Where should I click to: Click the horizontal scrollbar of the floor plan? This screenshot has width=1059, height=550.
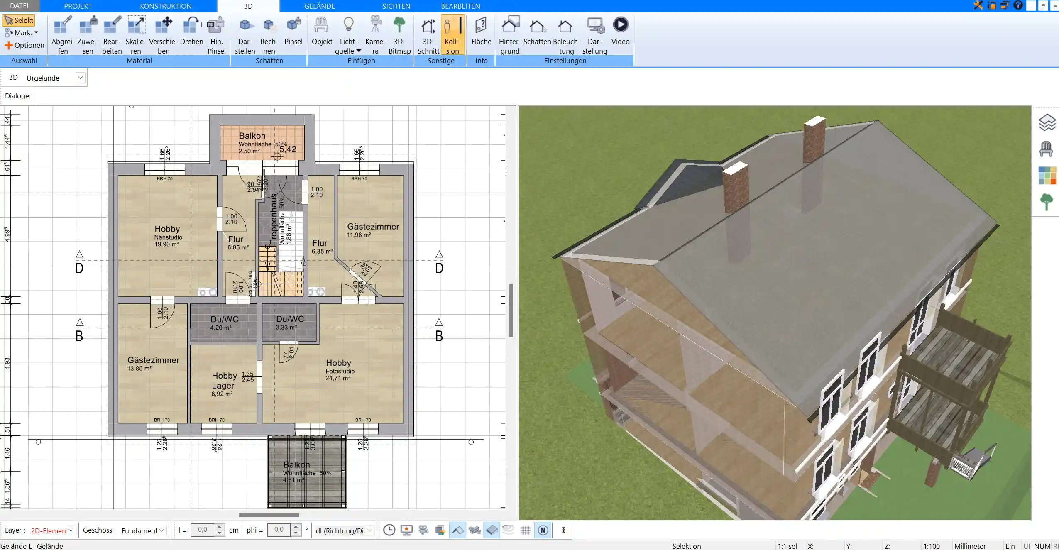(269, 515)
